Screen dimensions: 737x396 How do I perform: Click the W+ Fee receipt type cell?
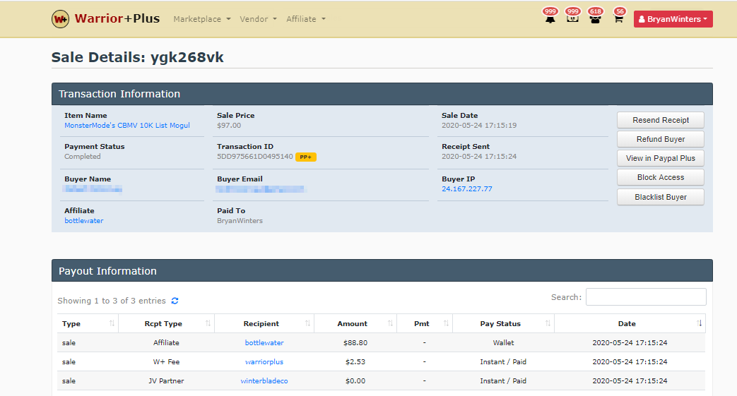[x=166, y=361]
